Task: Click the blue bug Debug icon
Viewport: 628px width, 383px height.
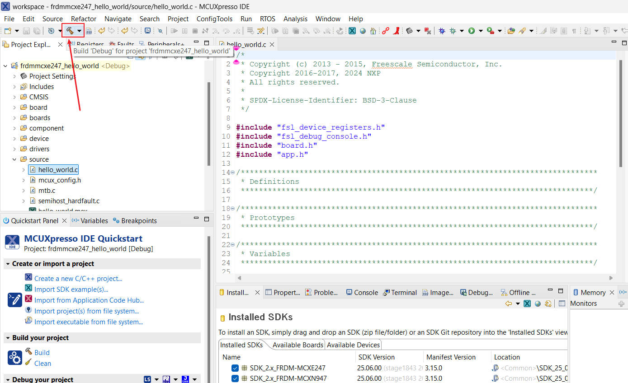Action: pos(442,31)
